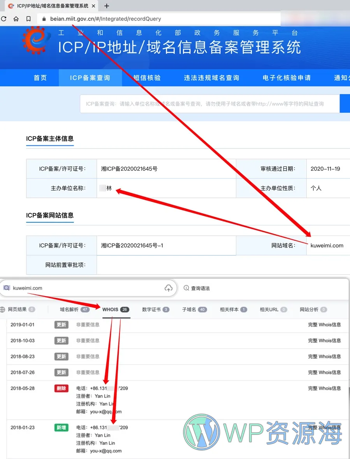Click the magnifier icon in kuweimi.com search
350x459 pixels.
pos(7,288)
